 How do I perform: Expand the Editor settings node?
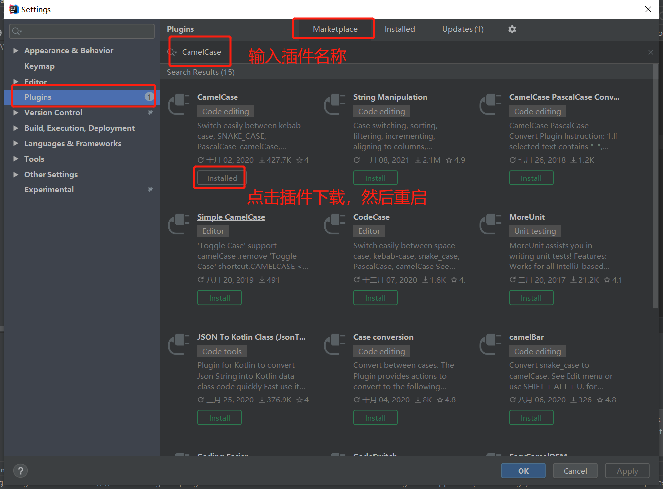coord(16,82)
